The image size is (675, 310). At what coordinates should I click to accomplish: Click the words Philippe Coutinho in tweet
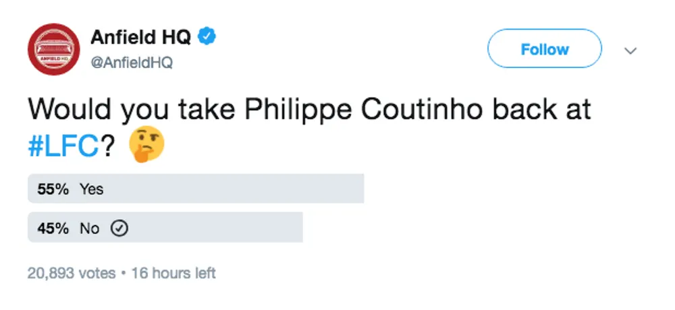(363, 110)
